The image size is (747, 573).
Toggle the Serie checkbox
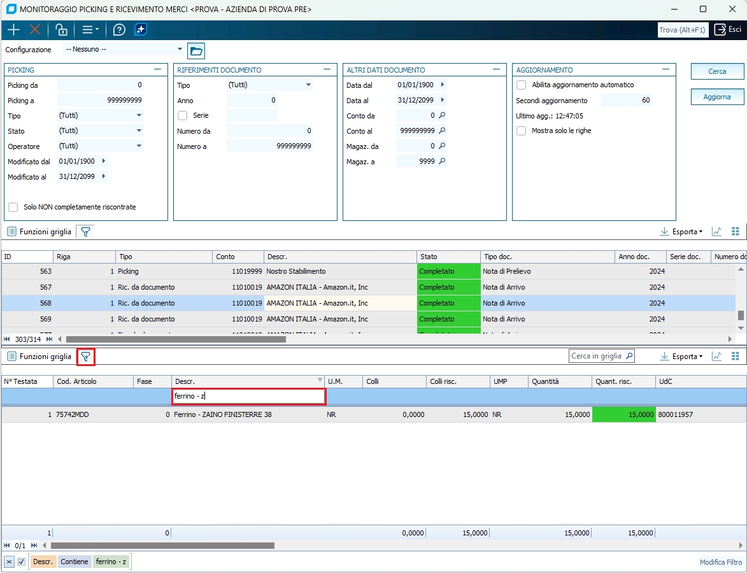click(x=183, y=116)
